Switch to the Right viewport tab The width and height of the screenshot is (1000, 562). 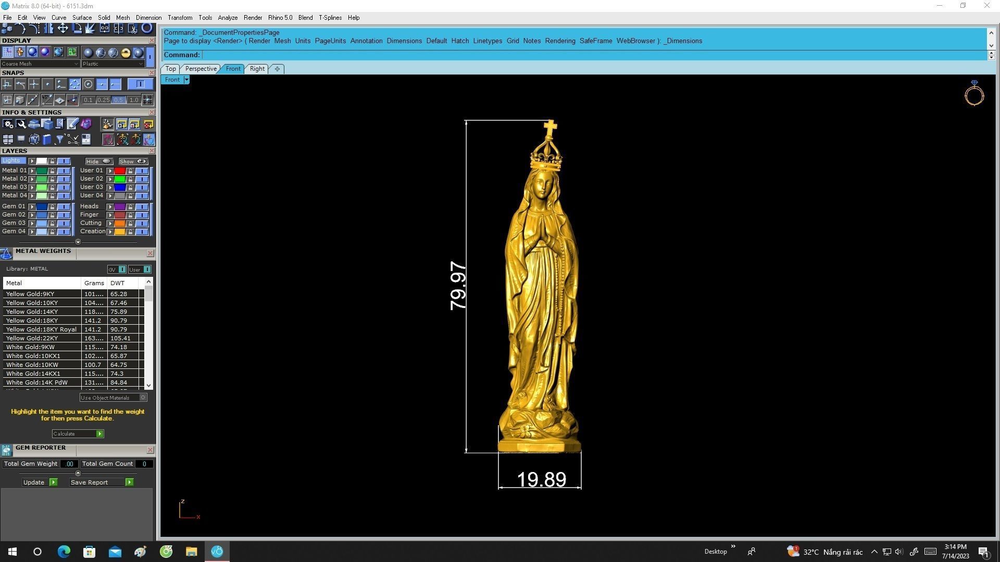coord(257,69)
